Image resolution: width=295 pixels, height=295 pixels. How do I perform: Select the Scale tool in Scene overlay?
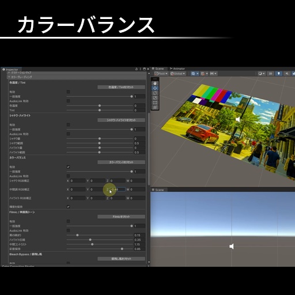[x=155, y=98]
